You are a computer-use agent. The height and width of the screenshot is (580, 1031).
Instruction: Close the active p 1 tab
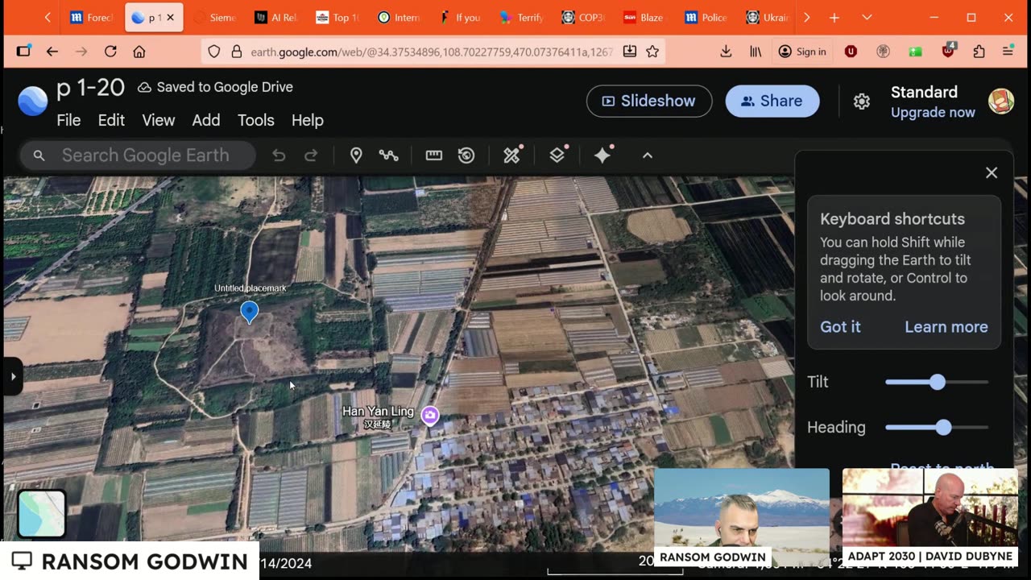[170, 18]
